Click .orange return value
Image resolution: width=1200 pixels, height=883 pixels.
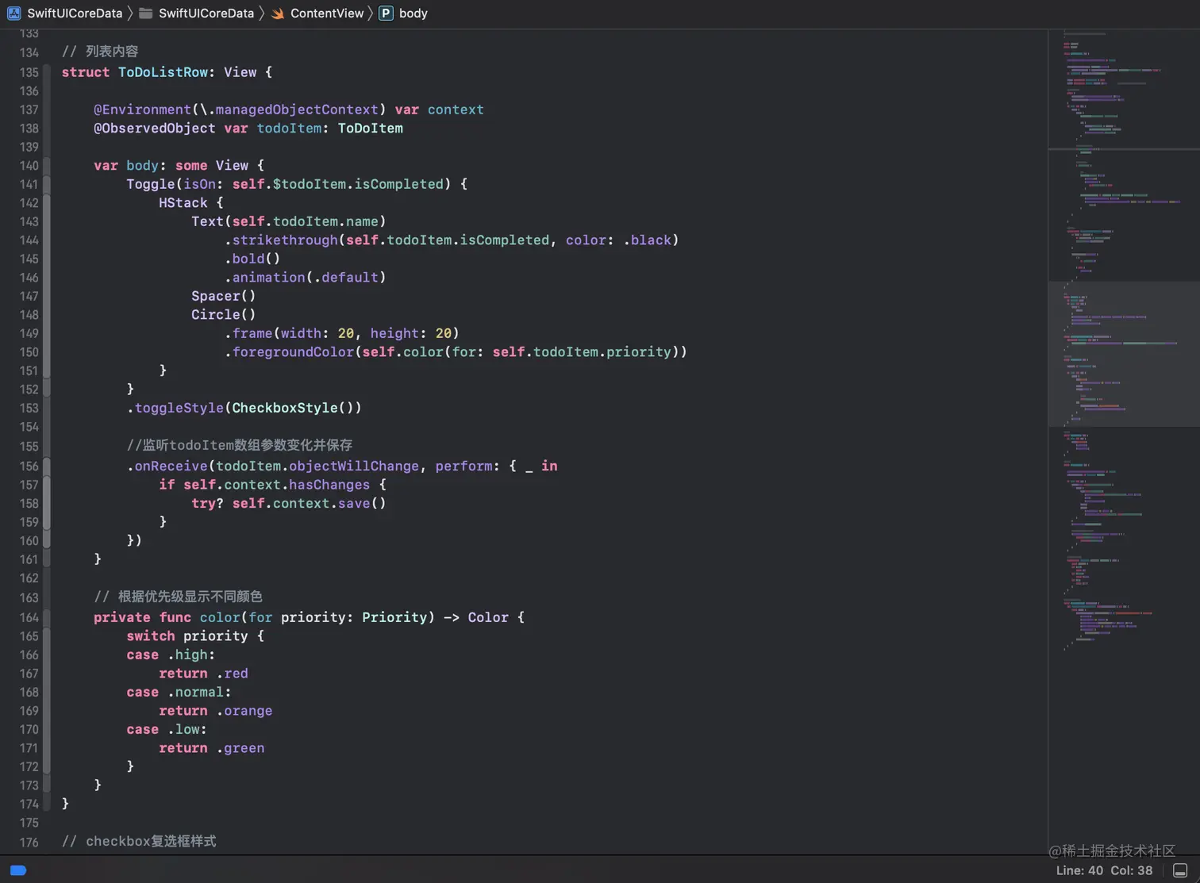[244, 711]
